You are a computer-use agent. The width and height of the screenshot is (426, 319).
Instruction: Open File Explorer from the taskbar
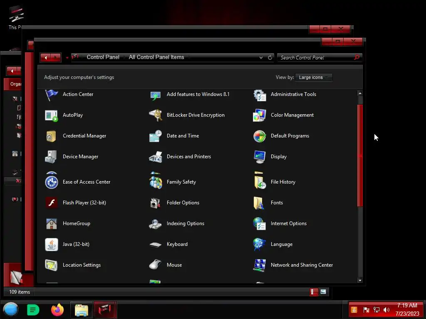click(81, 310)
